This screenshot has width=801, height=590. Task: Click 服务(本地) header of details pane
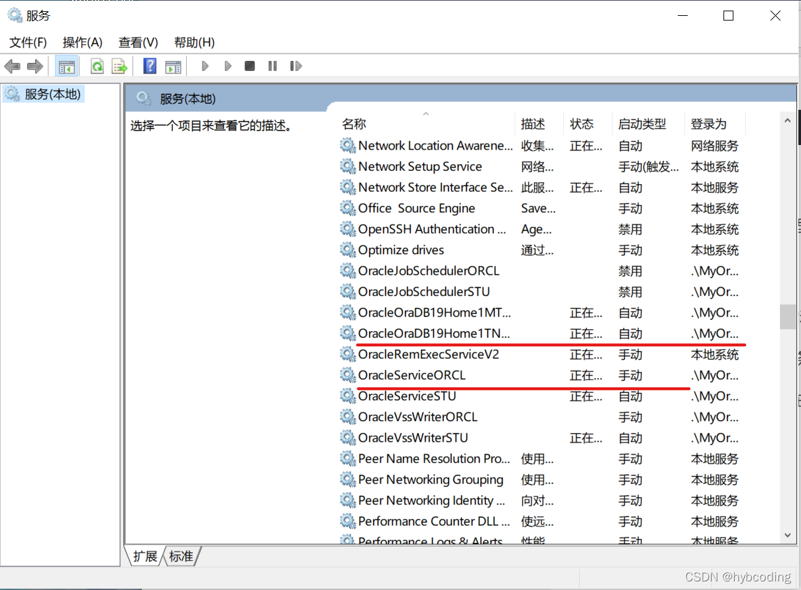pos(187,99)
